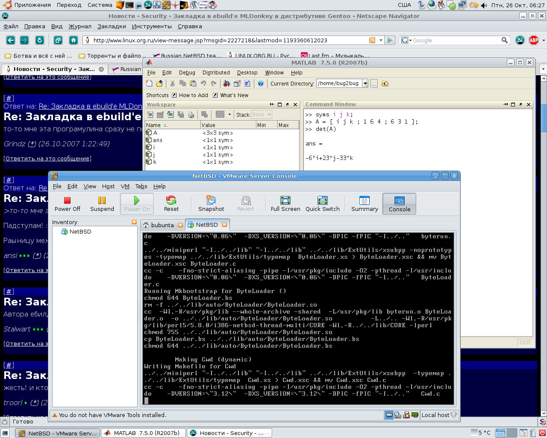Click the clock showing Птн, 26 Окт
Image resolution: width=547 pixels, height=438 pixels.
(518, 5)
